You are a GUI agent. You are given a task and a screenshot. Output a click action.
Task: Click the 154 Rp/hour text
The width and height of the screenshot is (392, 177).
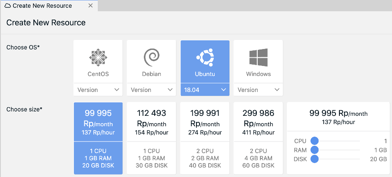pyautogui.click(x=152, y=132)
